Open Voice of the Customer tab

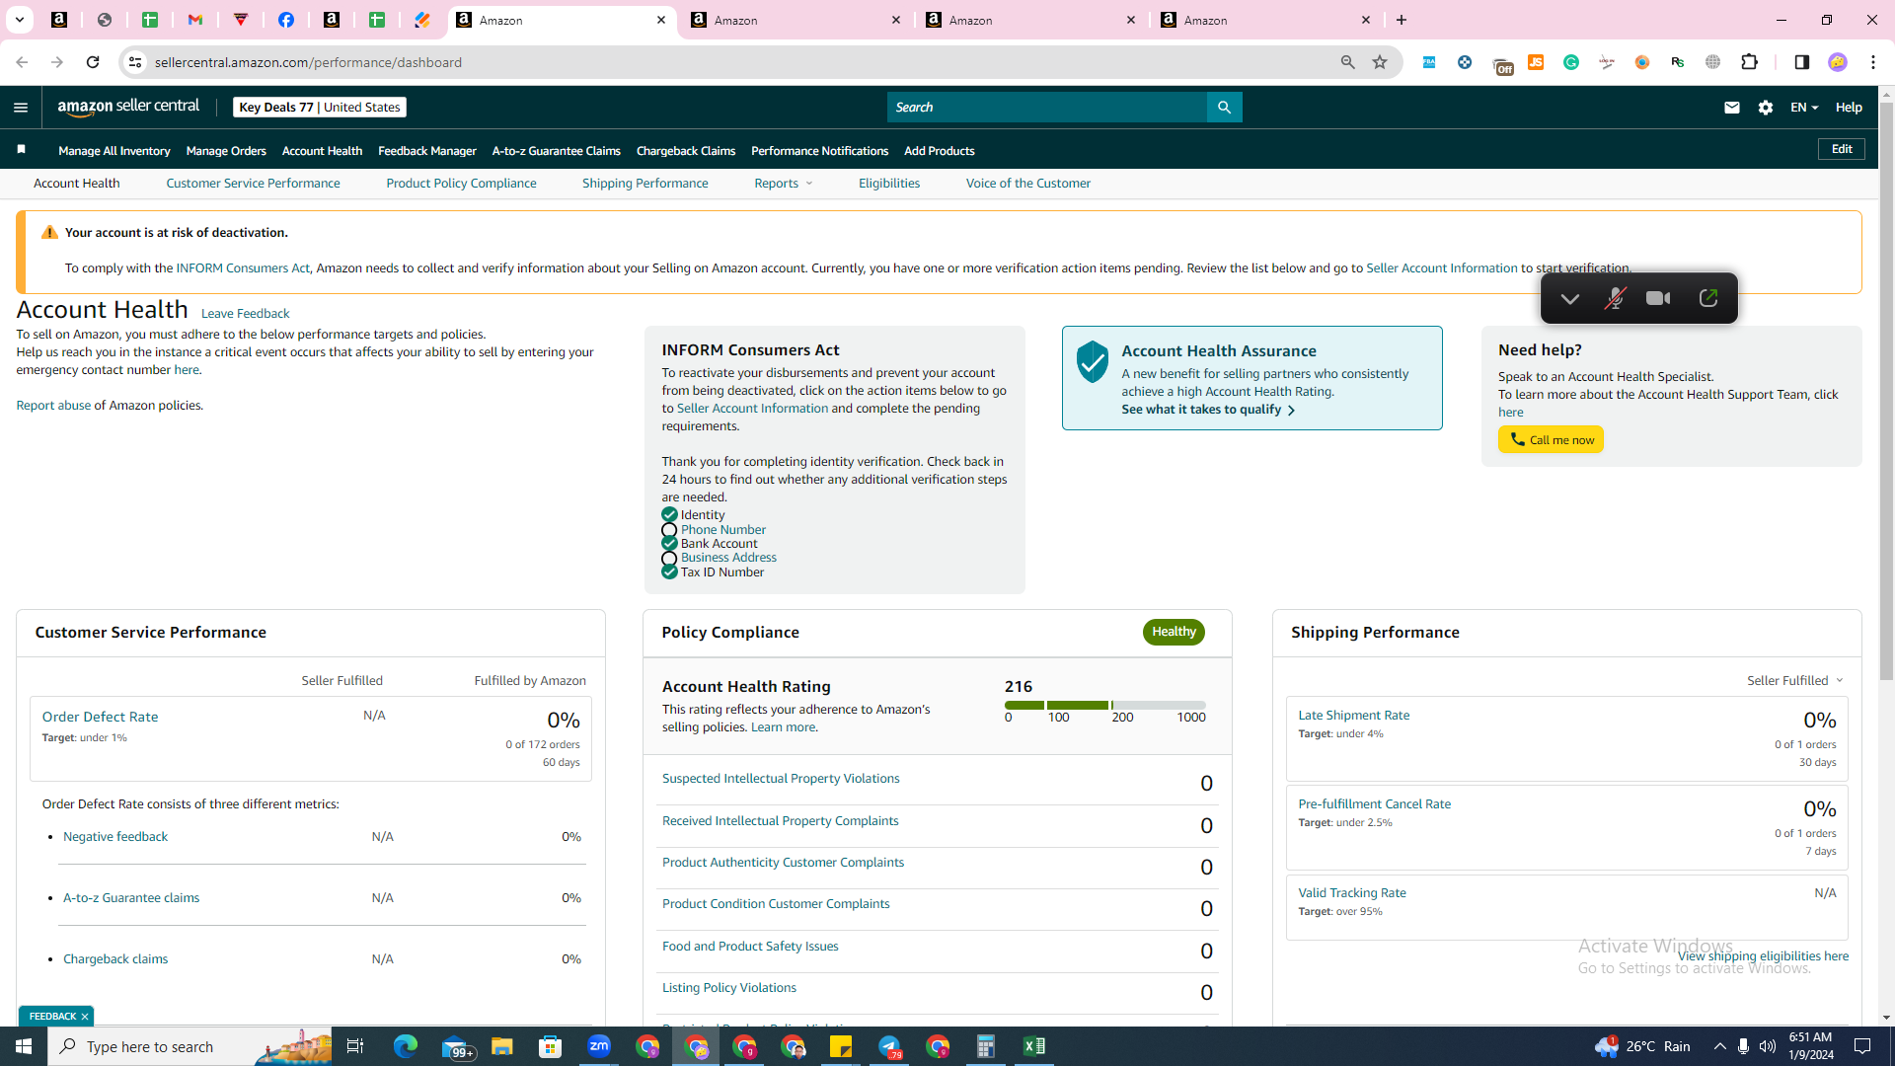[1028, 184]
